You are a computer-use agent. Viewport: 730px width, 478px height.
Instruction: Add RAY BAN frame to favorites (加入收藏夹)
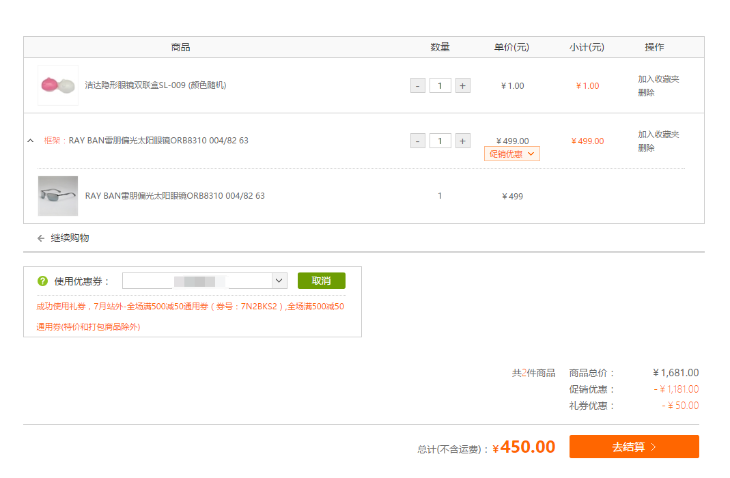(658, 135)
